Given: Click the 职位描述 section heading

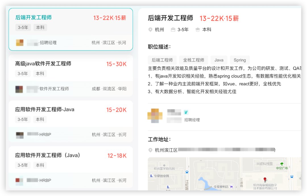Looking at the screenshot, I should [159, 47].
